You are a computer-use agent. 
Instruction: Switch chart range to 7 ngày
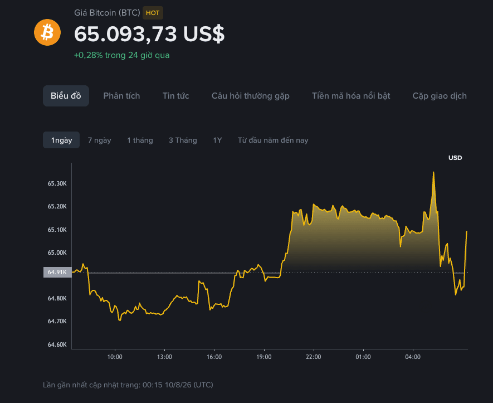tap(99, 140)
